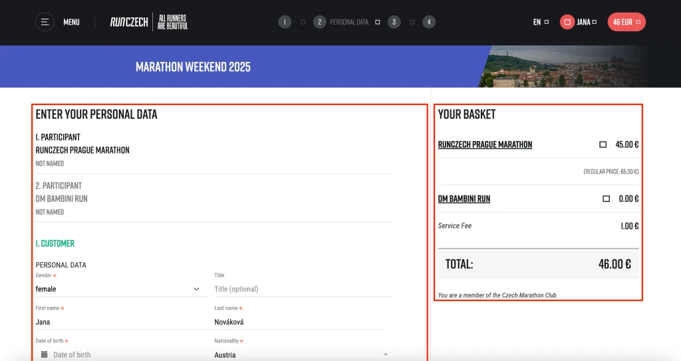Open the JANA account dropdown

coord(587,22)
